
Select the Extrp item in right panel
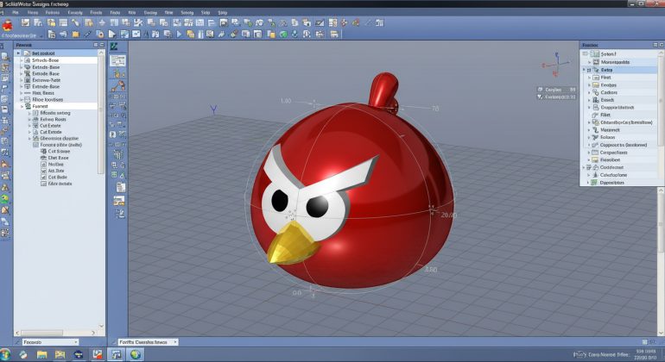coord(606,70)
